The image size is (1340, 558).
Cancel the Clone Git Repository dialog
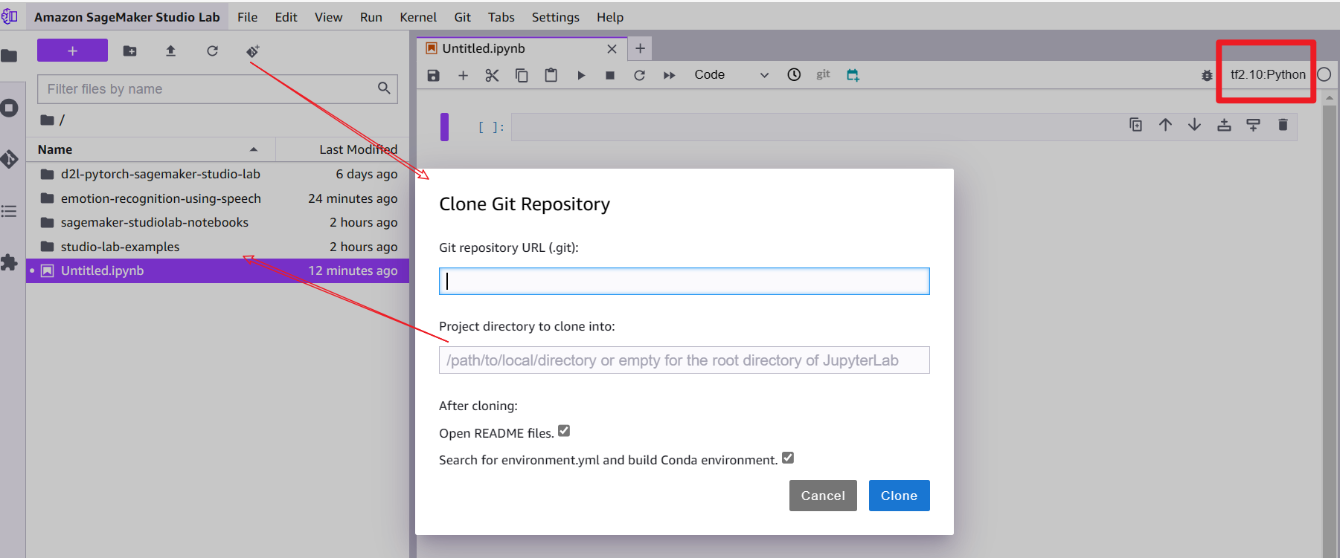click(x=822, y=496)
